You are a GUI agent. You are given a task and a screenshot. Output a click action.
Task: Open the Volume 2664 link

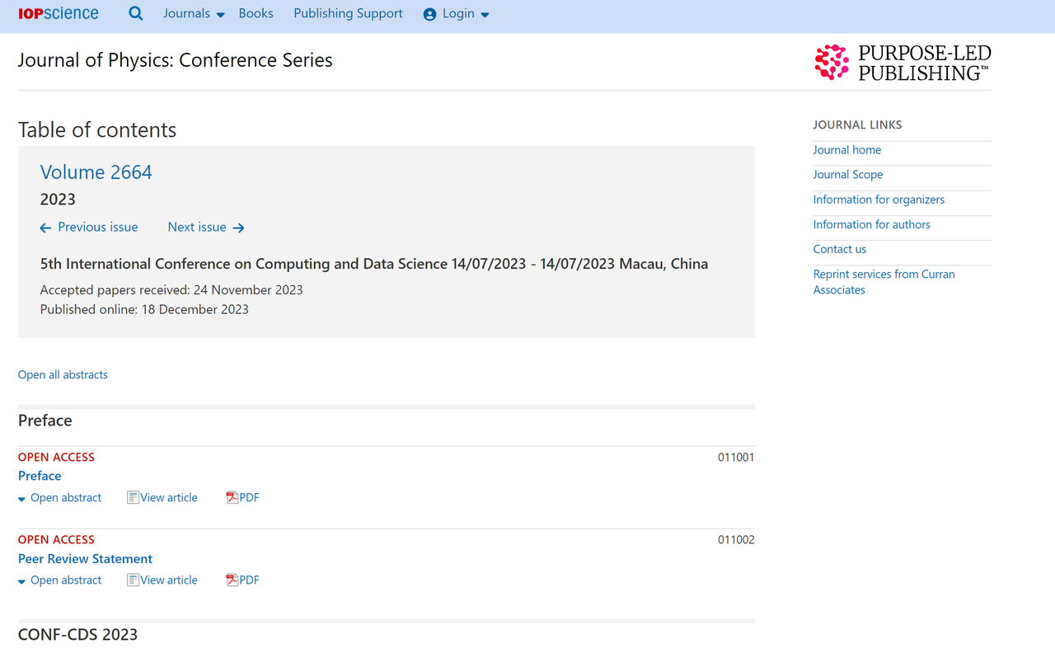[x=96, y=172]
